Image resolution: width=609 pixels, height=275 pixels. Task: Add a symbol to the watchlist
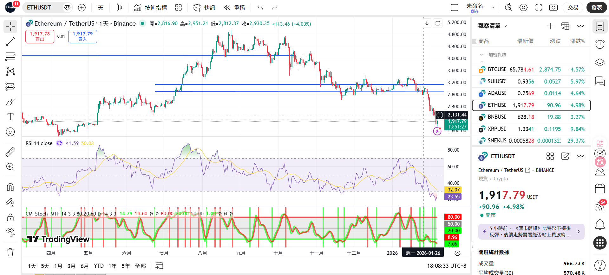[x=550, y=26]
